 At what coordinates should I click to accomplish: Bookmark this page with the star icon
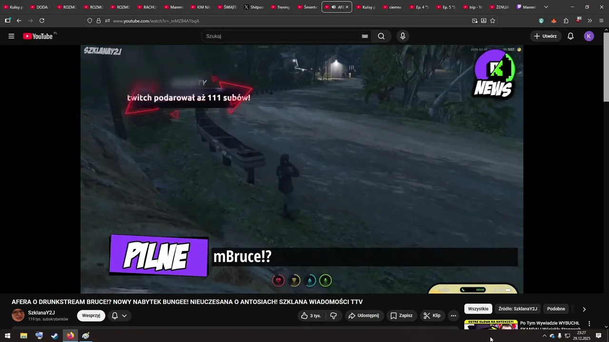pyautogui.click(x=492, y=21)
